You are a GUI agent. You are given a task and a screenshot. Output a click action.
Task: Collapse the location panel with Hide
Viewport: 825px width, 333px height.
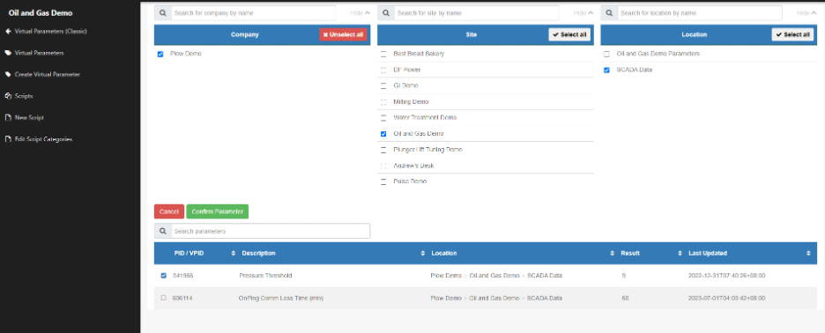[806, 13]
